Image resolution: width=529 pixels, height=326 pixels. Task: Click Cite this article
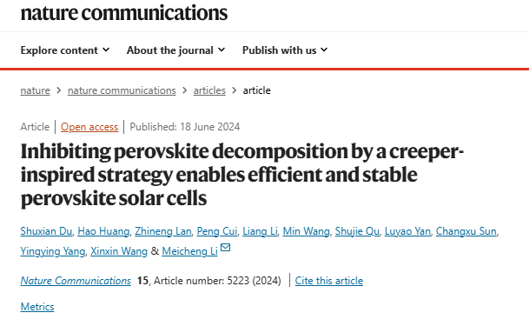coord(329,281)
